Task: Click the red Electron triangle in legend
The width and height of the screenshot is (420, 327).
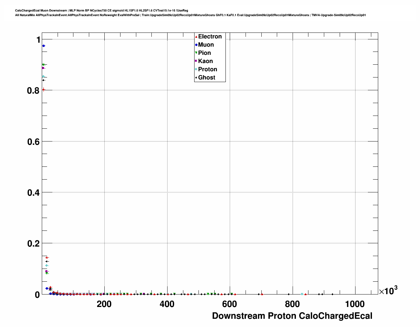Action: click(x=196, y=36)
